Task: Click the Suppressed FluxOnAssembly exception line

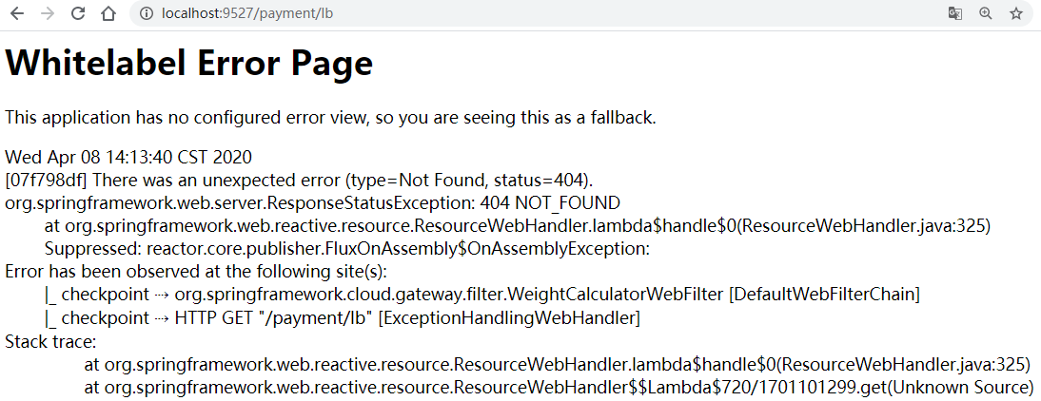Action: tap(346, 249)
